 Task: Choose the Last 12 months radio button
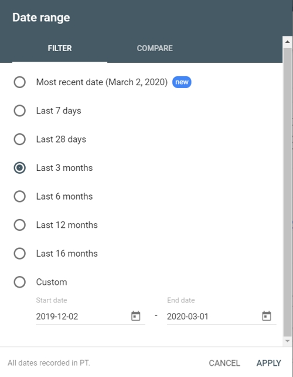point(20,225)
